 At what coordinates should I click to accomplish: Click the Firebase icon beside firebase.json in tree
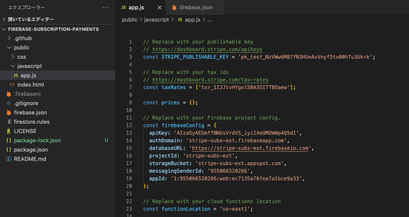(x=9, y=112)
